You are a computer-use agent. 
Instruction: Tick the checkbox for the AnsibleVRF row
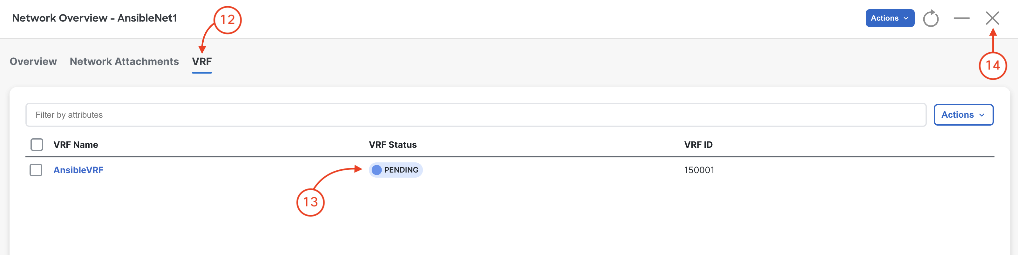[36, 170]
